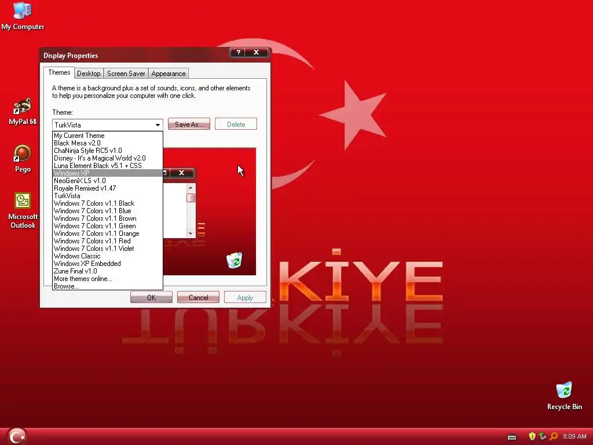Choose TurkVista in the theme list
The width and height of the screenshot is (593, 445).
107,196
